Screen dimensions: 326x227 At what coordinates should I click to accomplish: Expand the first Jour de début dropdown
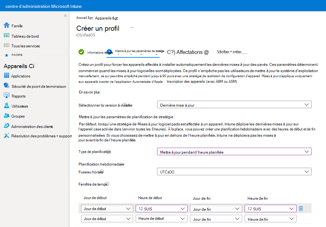[x=107, y=208]
